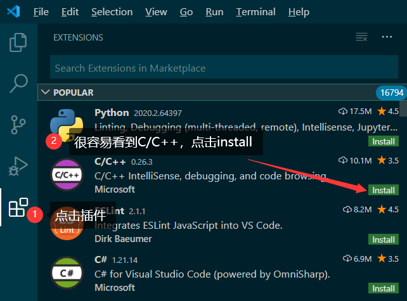Open the Selection menu
407x301 pixels.
coord(112,12)
